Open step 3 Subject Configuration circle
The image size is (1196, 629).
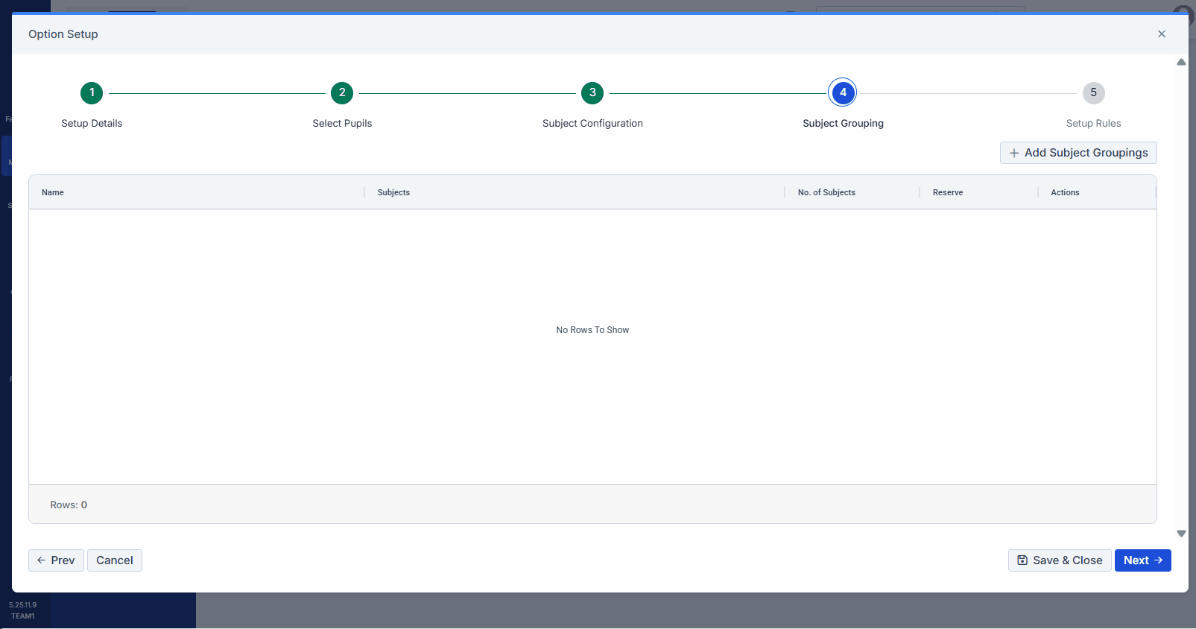click(592, 93)
